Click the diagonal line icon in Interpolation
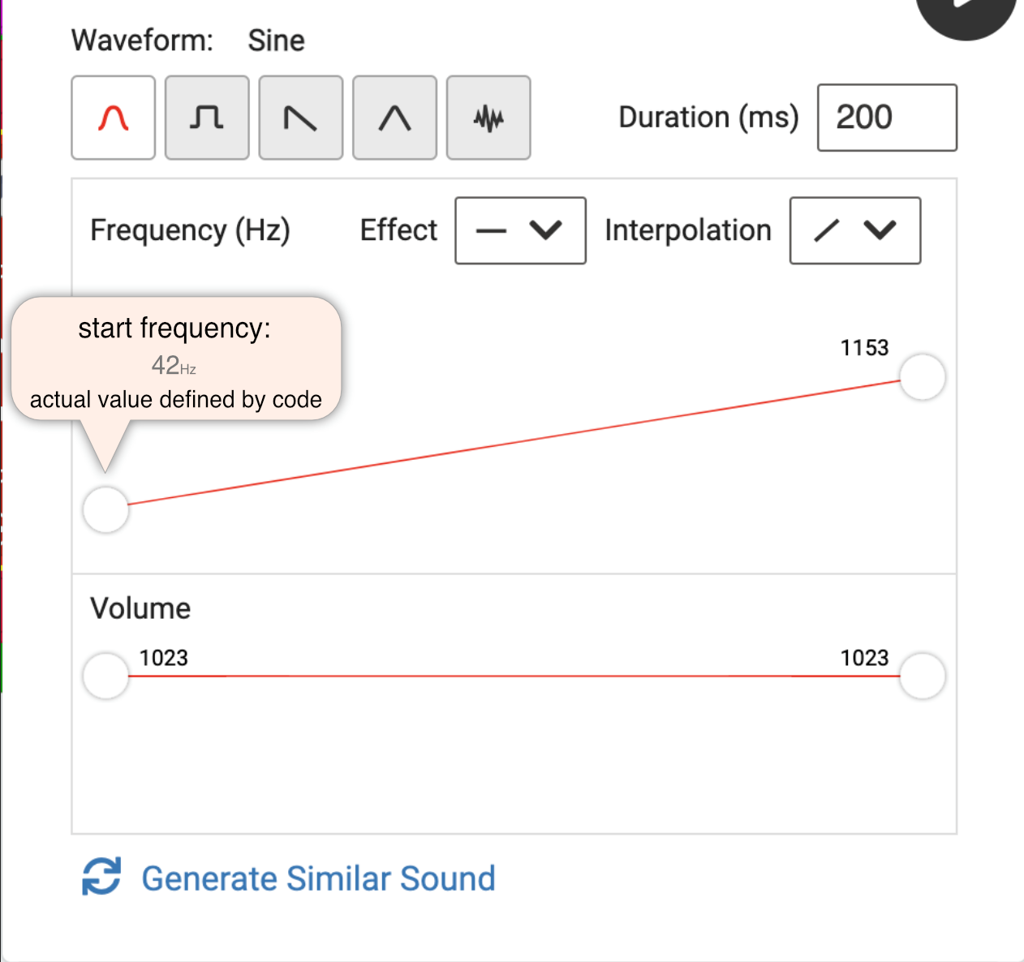Image resolution: width=1024 pixels, height=962 pixels. 826,230
